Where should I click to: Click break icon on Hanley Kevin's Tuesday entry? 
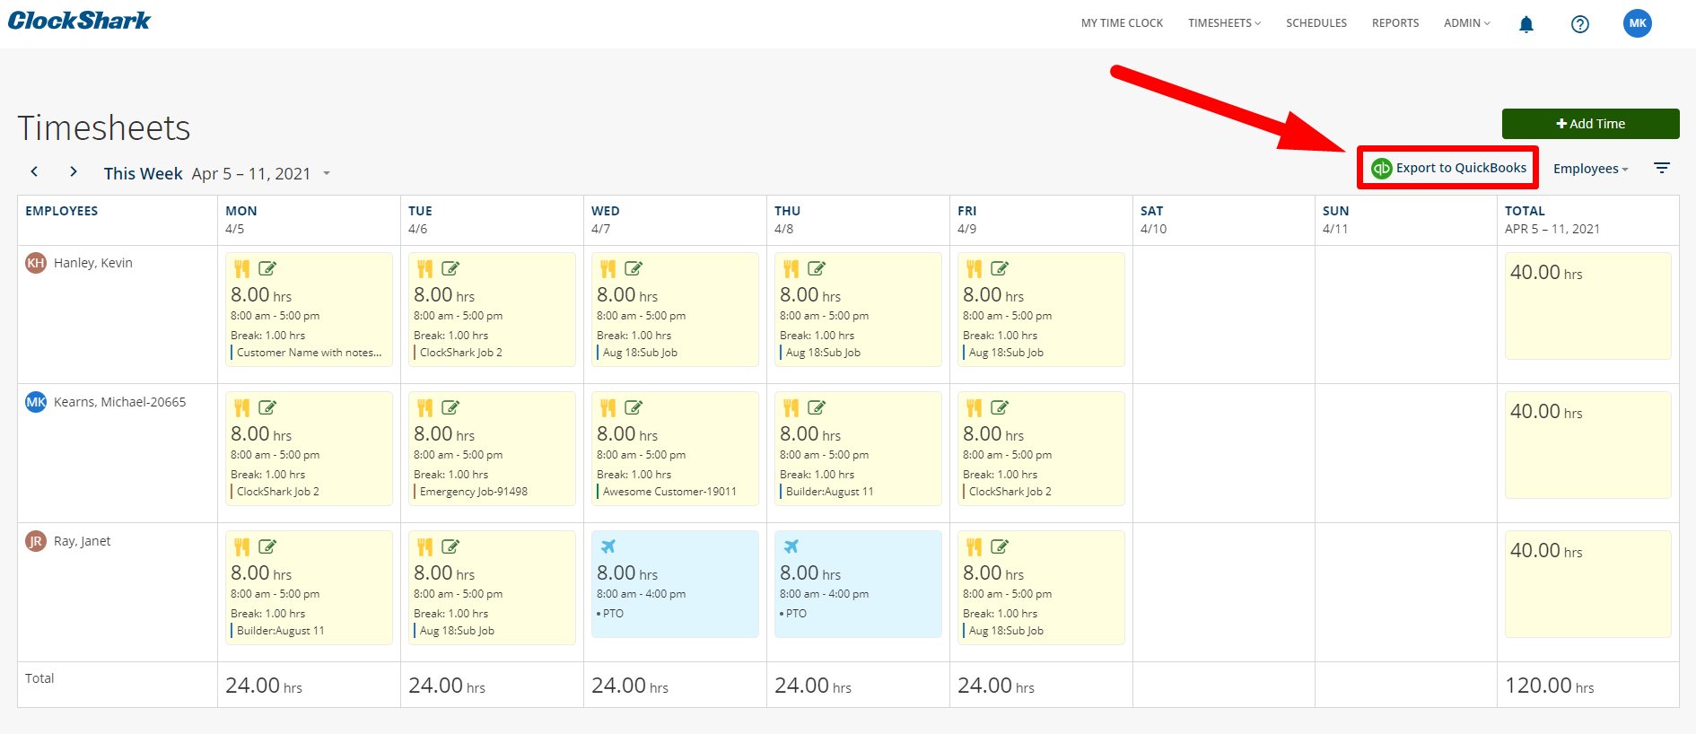click(424, 268)
